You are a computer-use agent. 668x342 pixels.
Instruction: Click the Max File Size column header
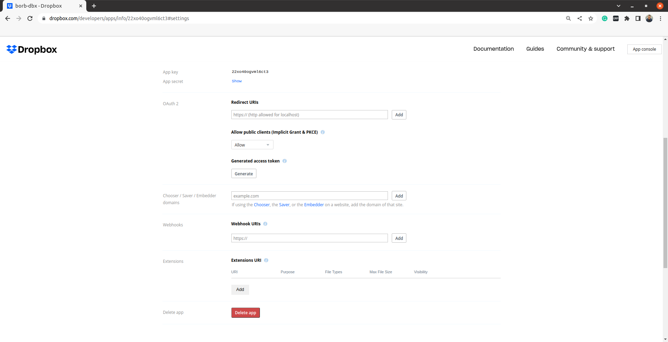[381, 272]
